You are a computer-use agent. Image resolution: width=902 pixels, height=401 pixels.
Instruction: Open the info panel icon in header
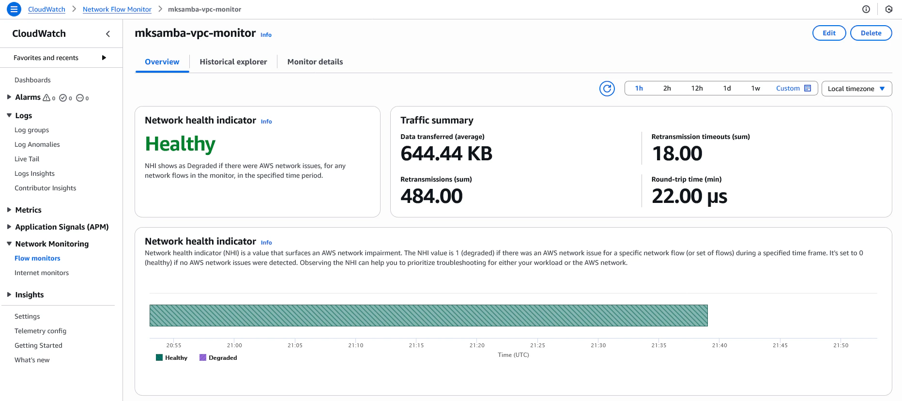[866, 9]
